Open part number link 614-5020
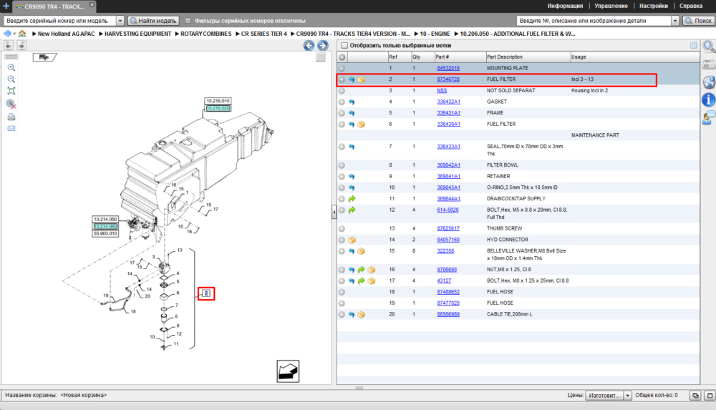This screenshot has width=716, height=410. (x=447, y=210)
